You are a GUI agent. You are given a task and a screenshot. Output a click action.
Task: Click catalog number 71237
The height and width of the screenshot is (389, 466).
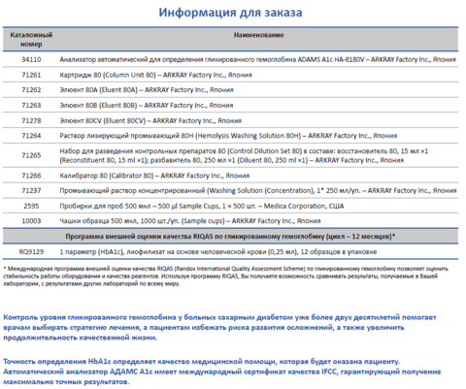pos(31,191)
